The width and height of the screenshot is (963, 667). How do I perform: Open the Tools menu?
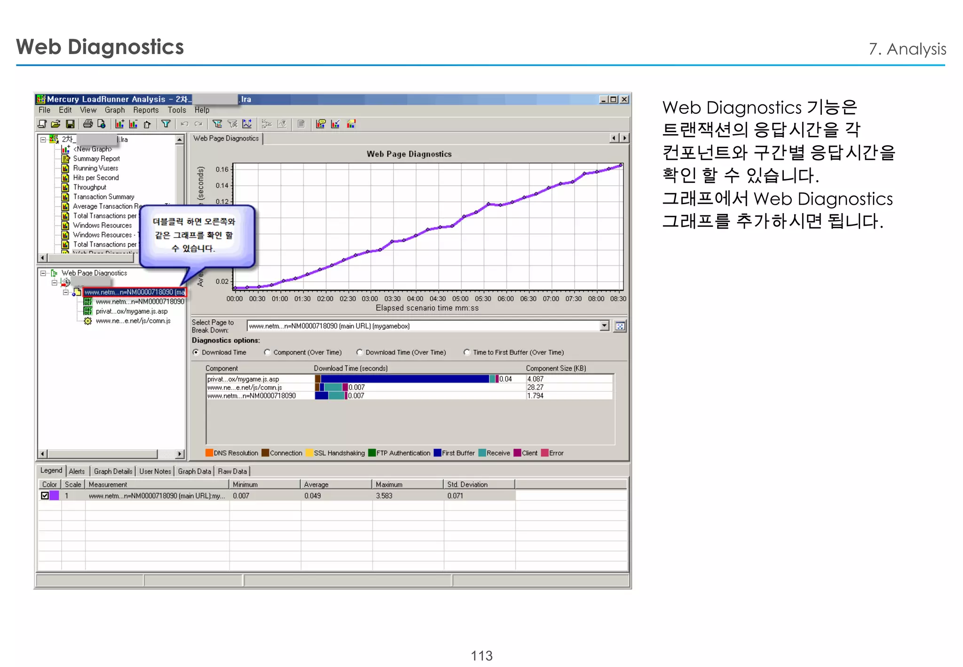[177, 110]
